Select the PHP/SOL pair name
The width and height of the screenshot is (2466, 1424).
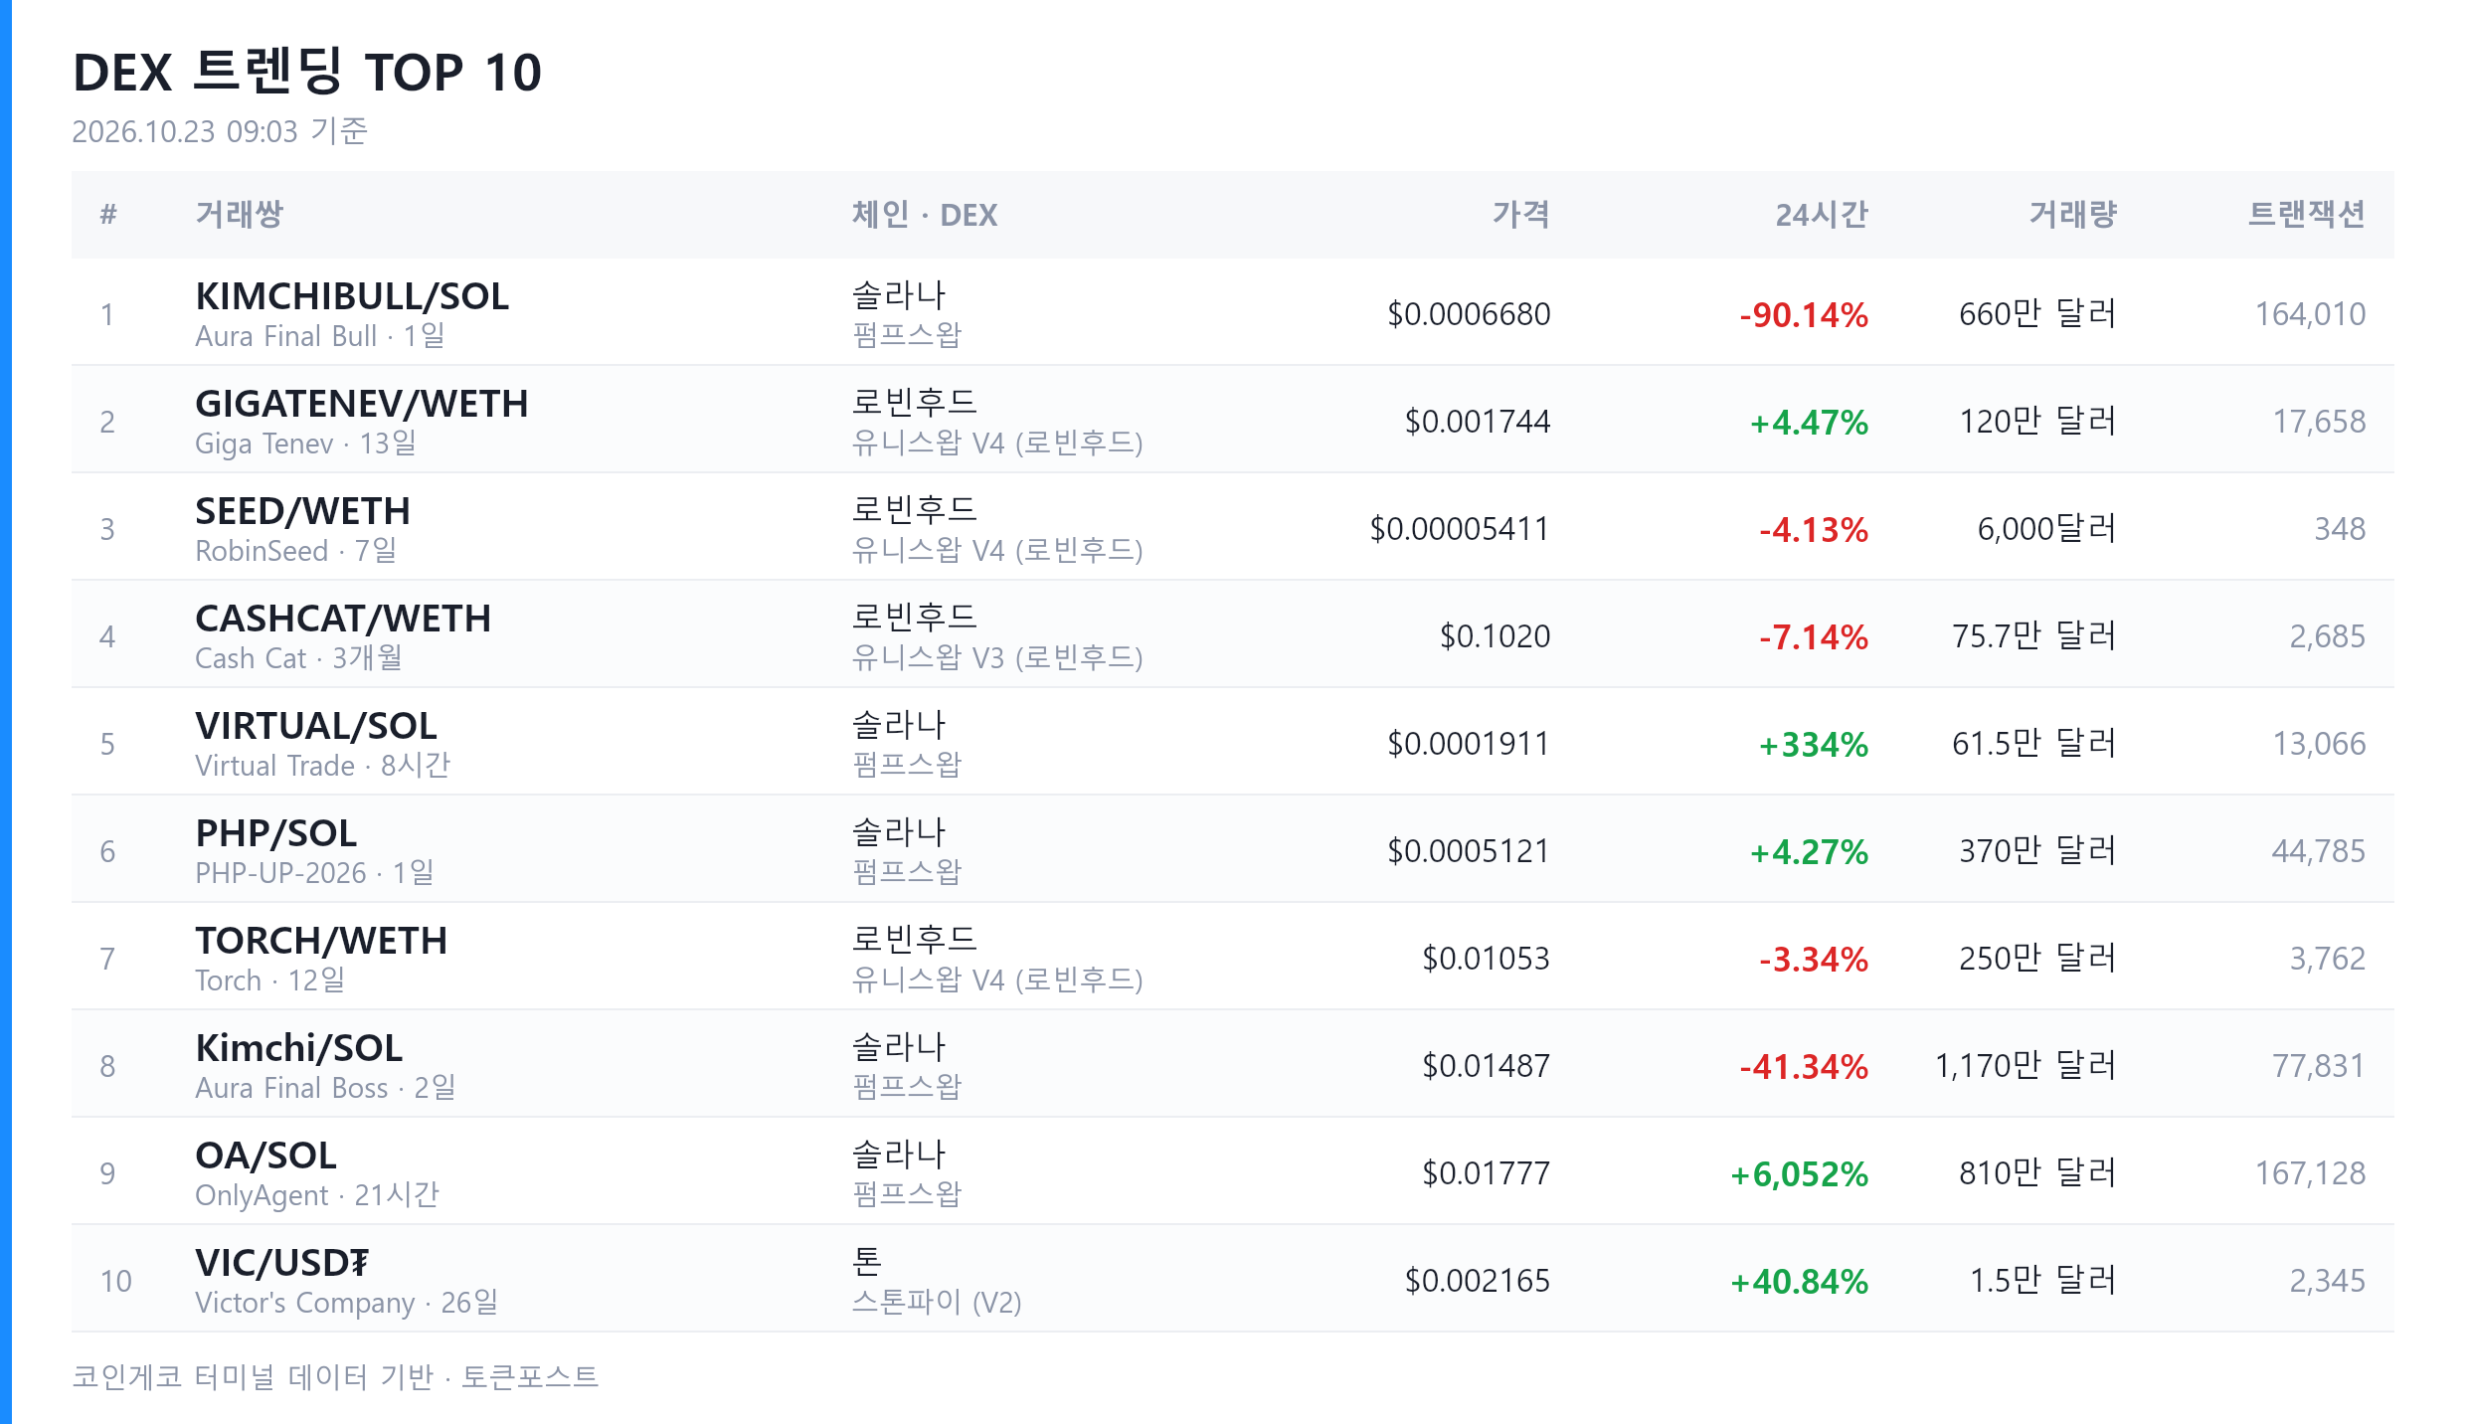276,833
